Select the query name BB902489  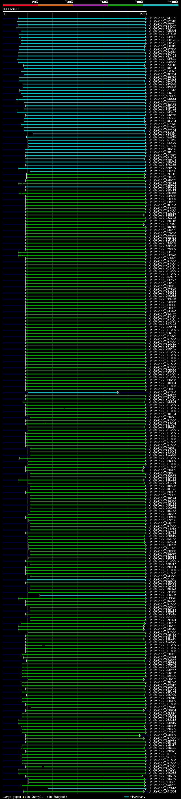point(10,9)
